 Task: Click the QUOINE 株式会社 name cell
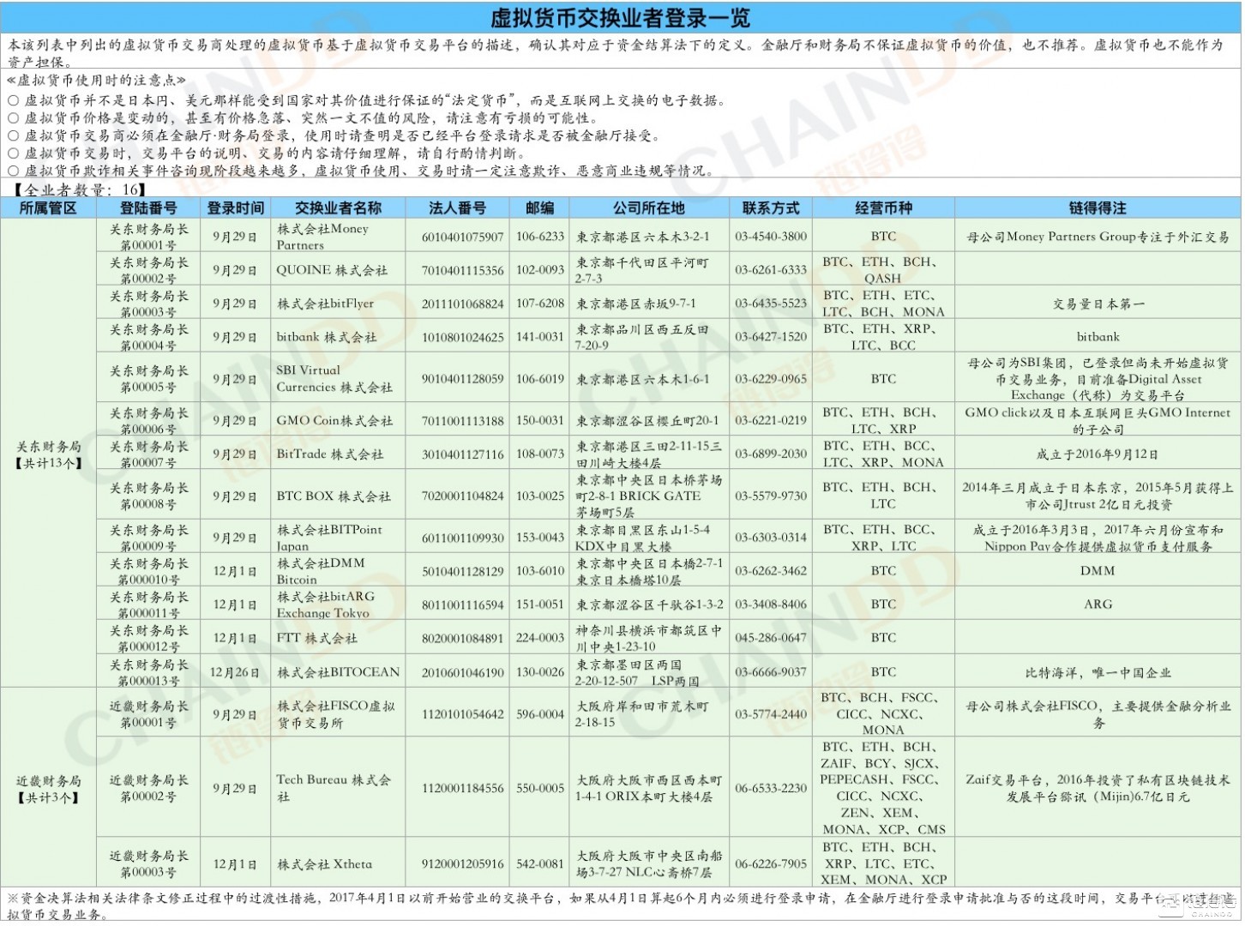pyautogui.click(x=338, y=270)
